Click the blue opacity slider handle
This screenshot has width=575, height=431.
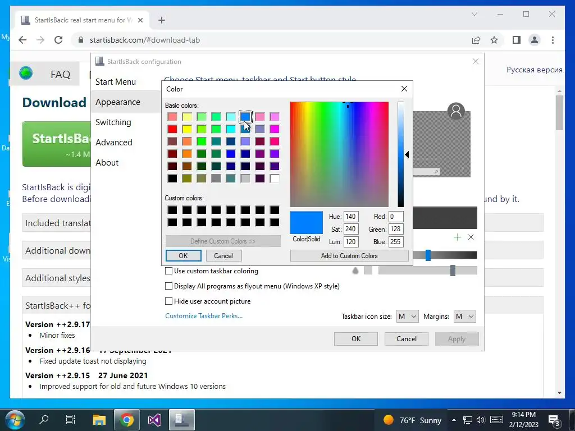click(428, 255)
